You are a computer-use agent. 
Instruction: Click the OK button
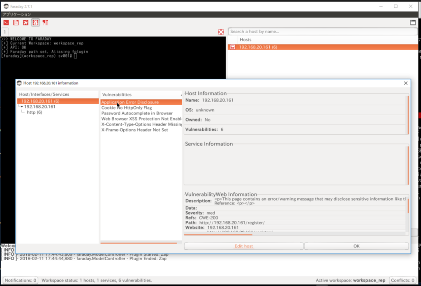[356, 246]
